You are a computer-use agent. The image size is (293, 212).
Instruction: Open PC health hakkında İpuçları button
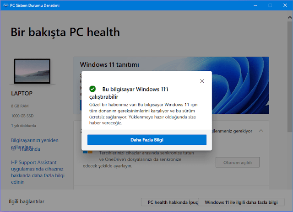[x=170, y=202]
